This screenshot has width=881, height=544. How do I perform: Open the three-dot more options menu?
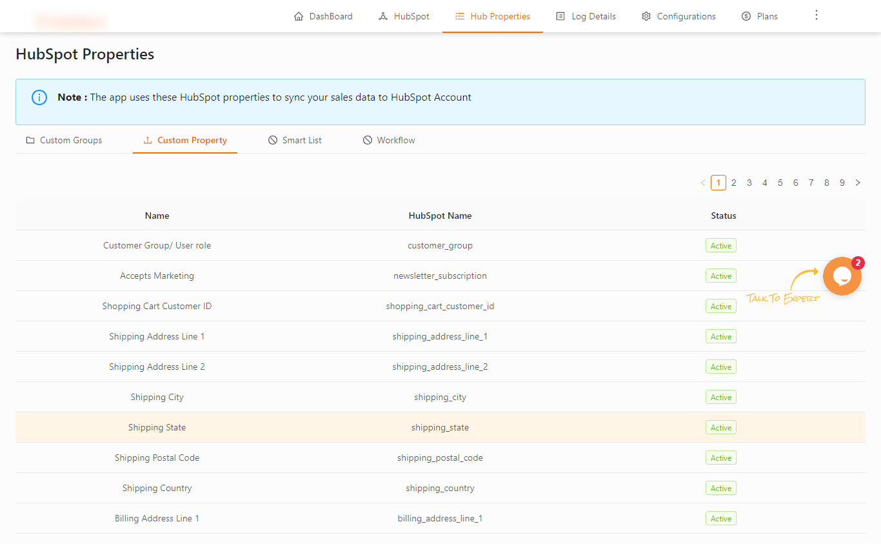pos(817,15)
